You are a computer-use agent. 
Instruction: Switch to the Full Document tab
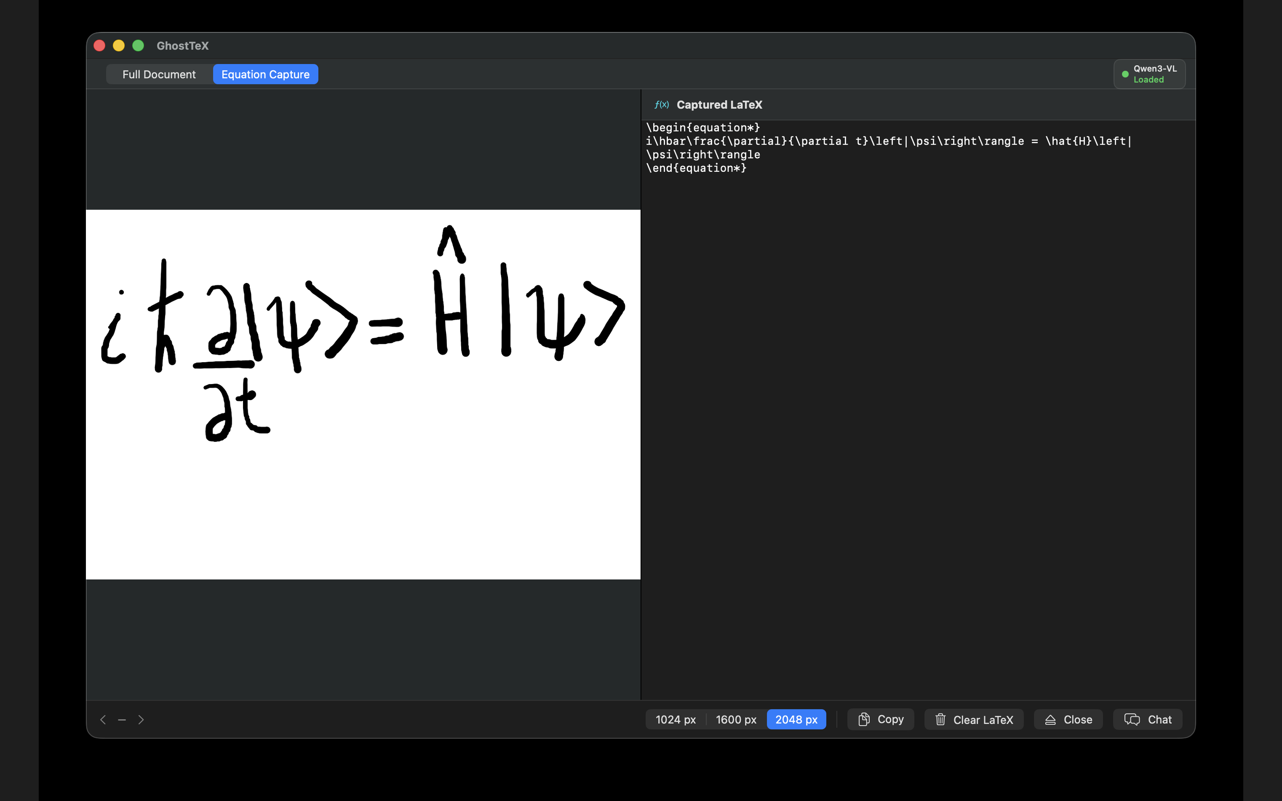pos(159,74)
